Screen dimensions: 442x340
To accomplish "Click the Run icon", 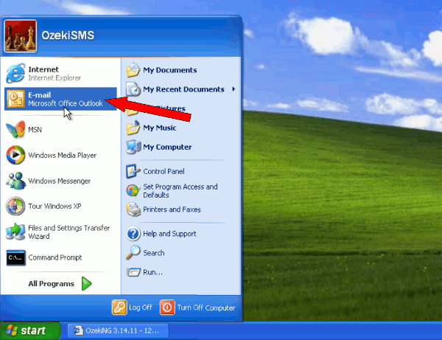I will pos(133,272).
